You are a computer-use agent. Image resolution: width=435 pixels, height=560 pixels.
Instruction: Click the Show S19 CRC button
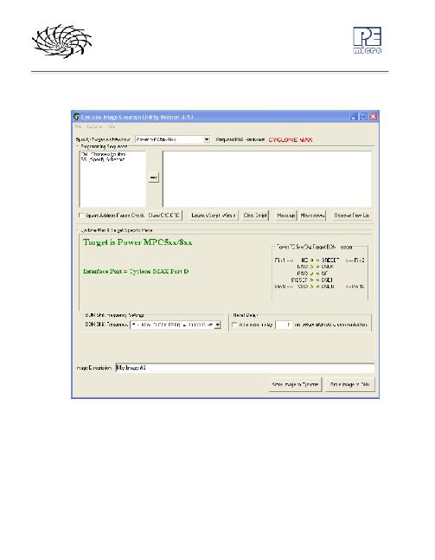164,216
